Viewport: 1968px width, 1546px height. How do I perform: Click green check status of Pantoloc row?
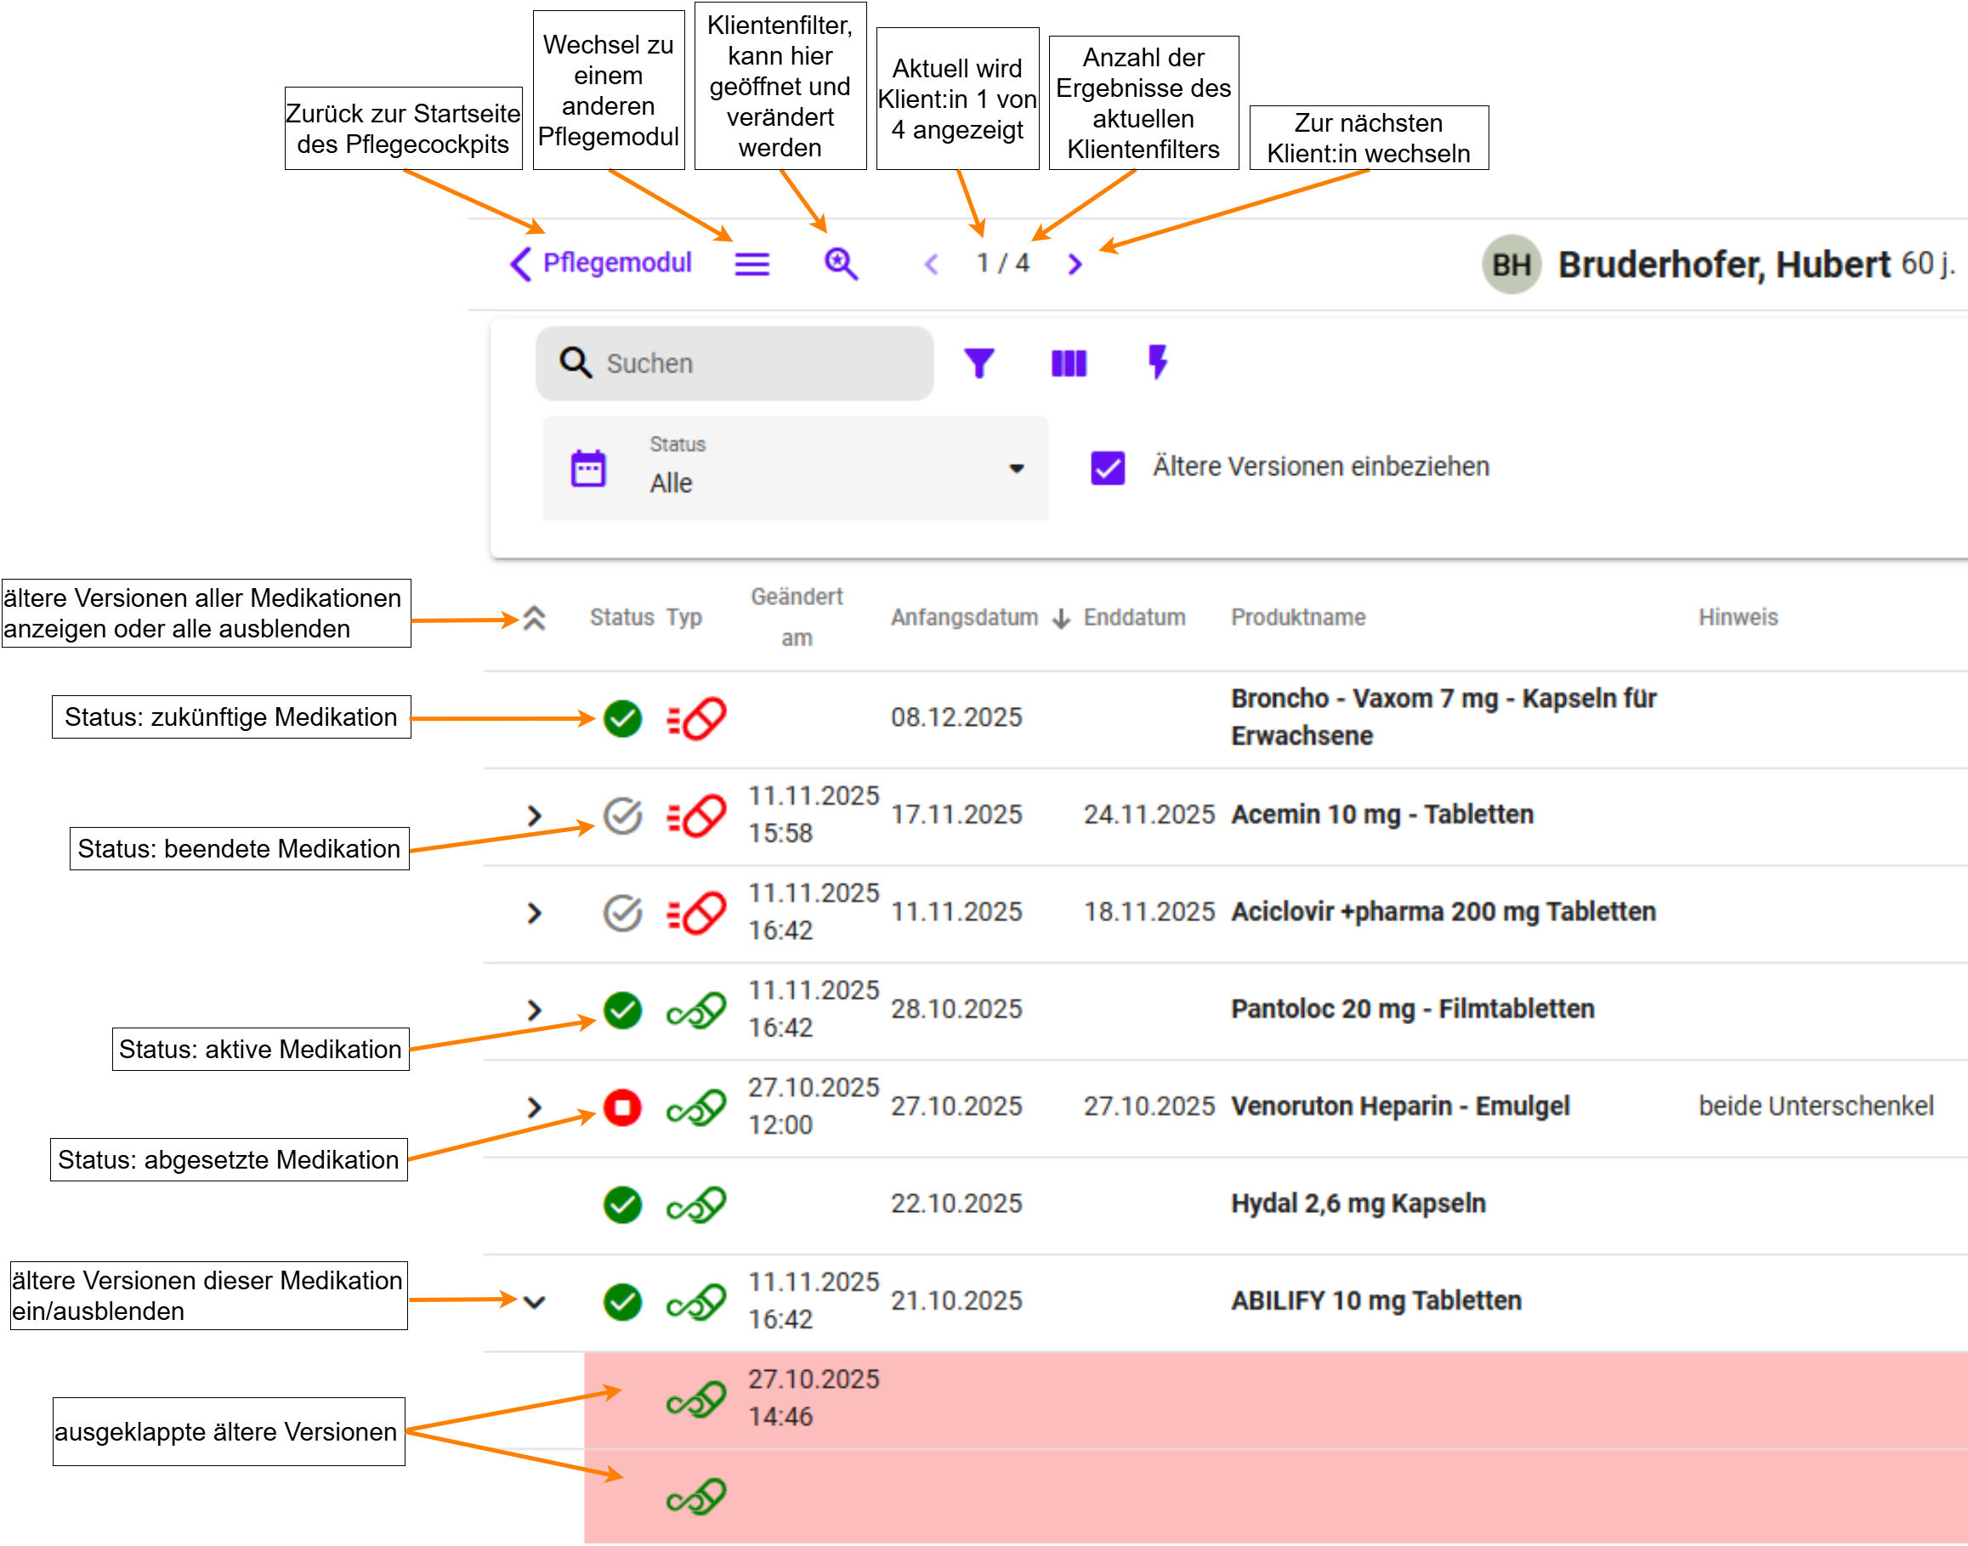pos(623,1011)
